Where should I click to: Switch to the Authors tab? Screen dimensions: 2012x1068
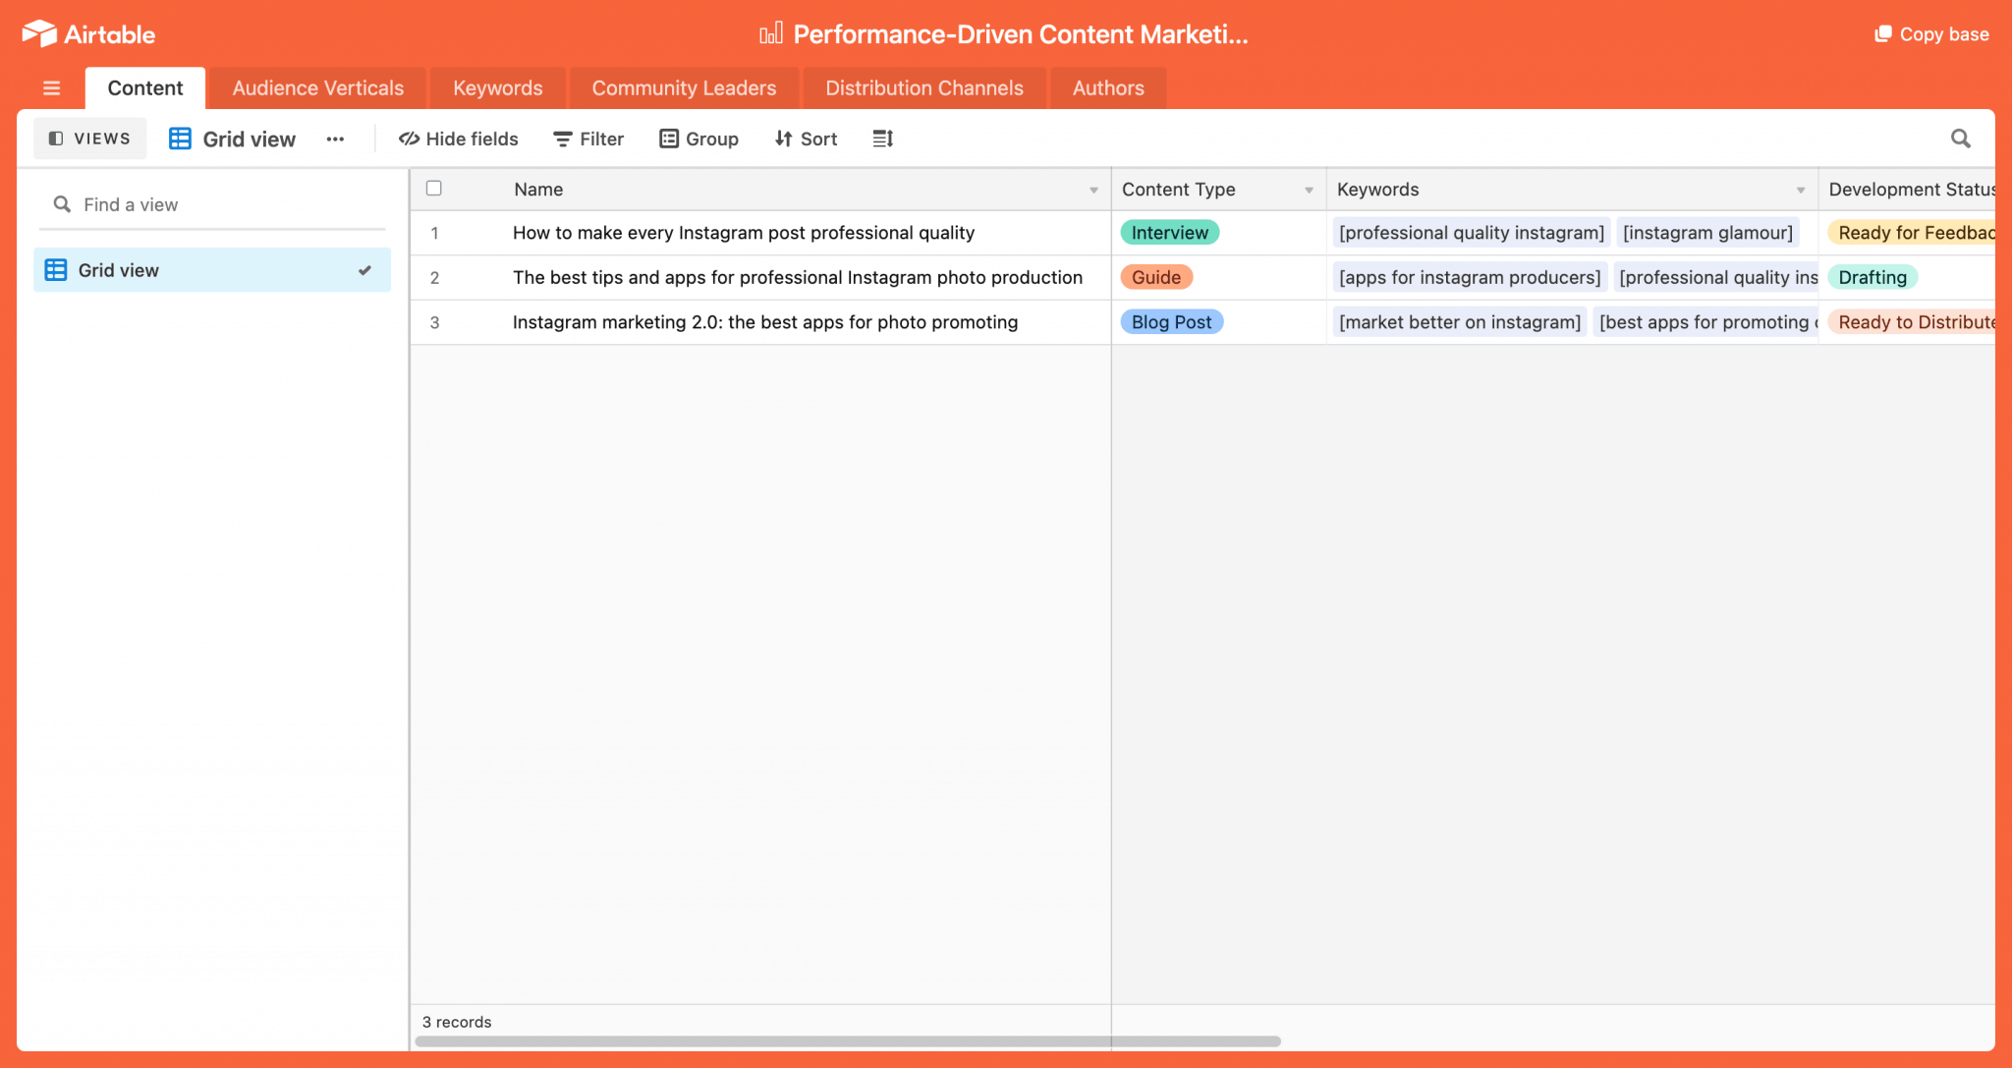[x=1107, y=88]
